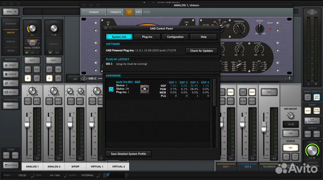
Task: Open the CLOCK INTERNAL dropdown
Action: tap(88, 175)
